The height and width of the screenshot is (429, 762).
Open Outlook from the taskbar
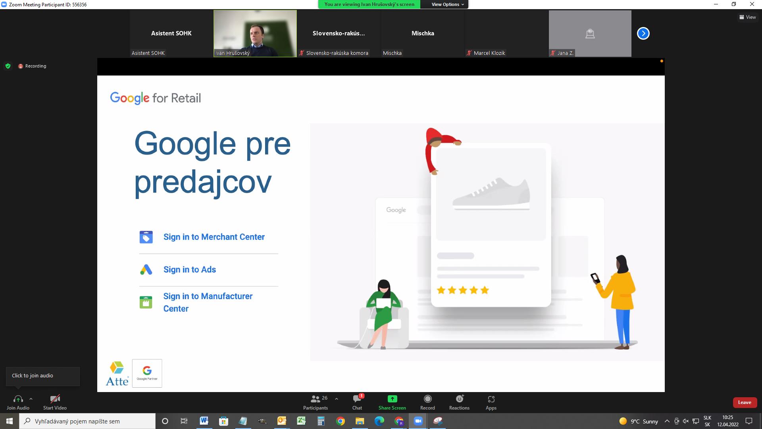click(x=282, y=421)
